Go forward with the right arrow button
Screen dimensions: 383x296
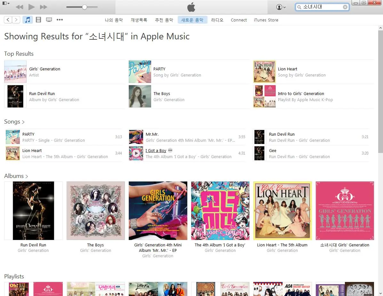pos(16,20)
